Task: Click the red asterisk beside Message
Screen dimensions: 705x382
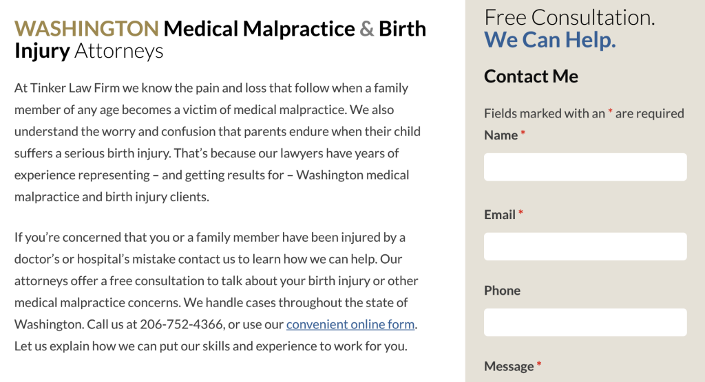Action: [x=539, y=364]
